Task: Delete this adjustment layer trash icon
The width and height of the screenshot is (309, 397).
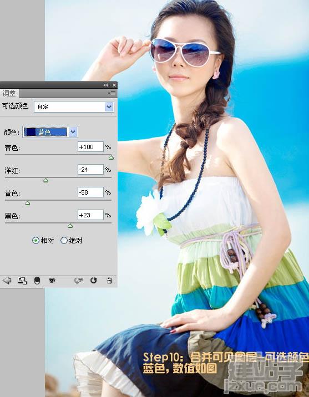Action: pos(109,280)
